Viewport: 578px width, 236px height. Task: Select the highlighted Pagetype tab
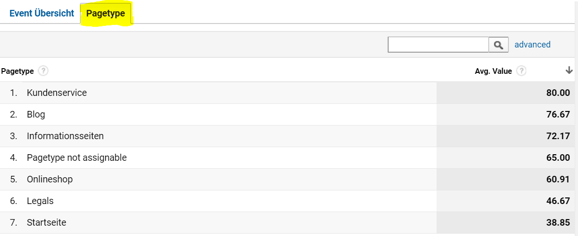tap(106, 13)
